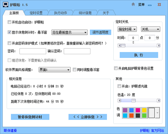
Task: Expand the color tone dropdown arrow
Action: [157, 113]
